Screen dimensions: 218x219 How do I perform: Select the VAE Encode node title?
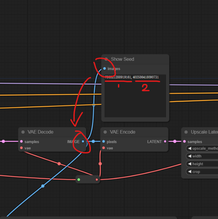pyautogui.click(x=123, y=132)
